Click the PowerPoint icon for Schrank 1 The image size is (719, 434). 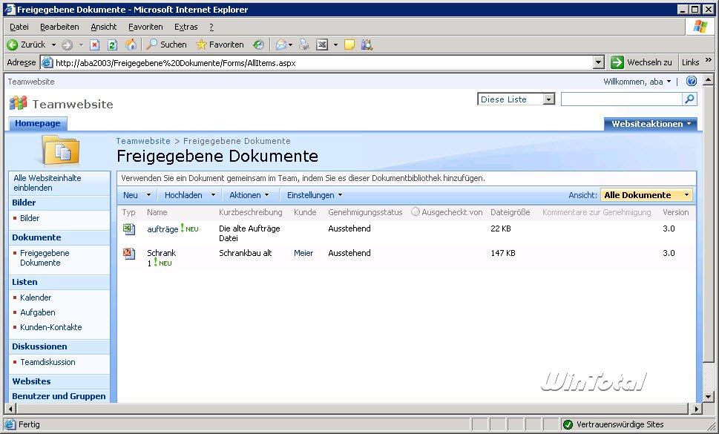(x=129, y=254)
